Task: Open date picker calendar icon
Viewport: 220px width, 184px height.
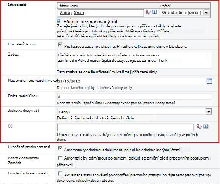Action: pos(209,81)
